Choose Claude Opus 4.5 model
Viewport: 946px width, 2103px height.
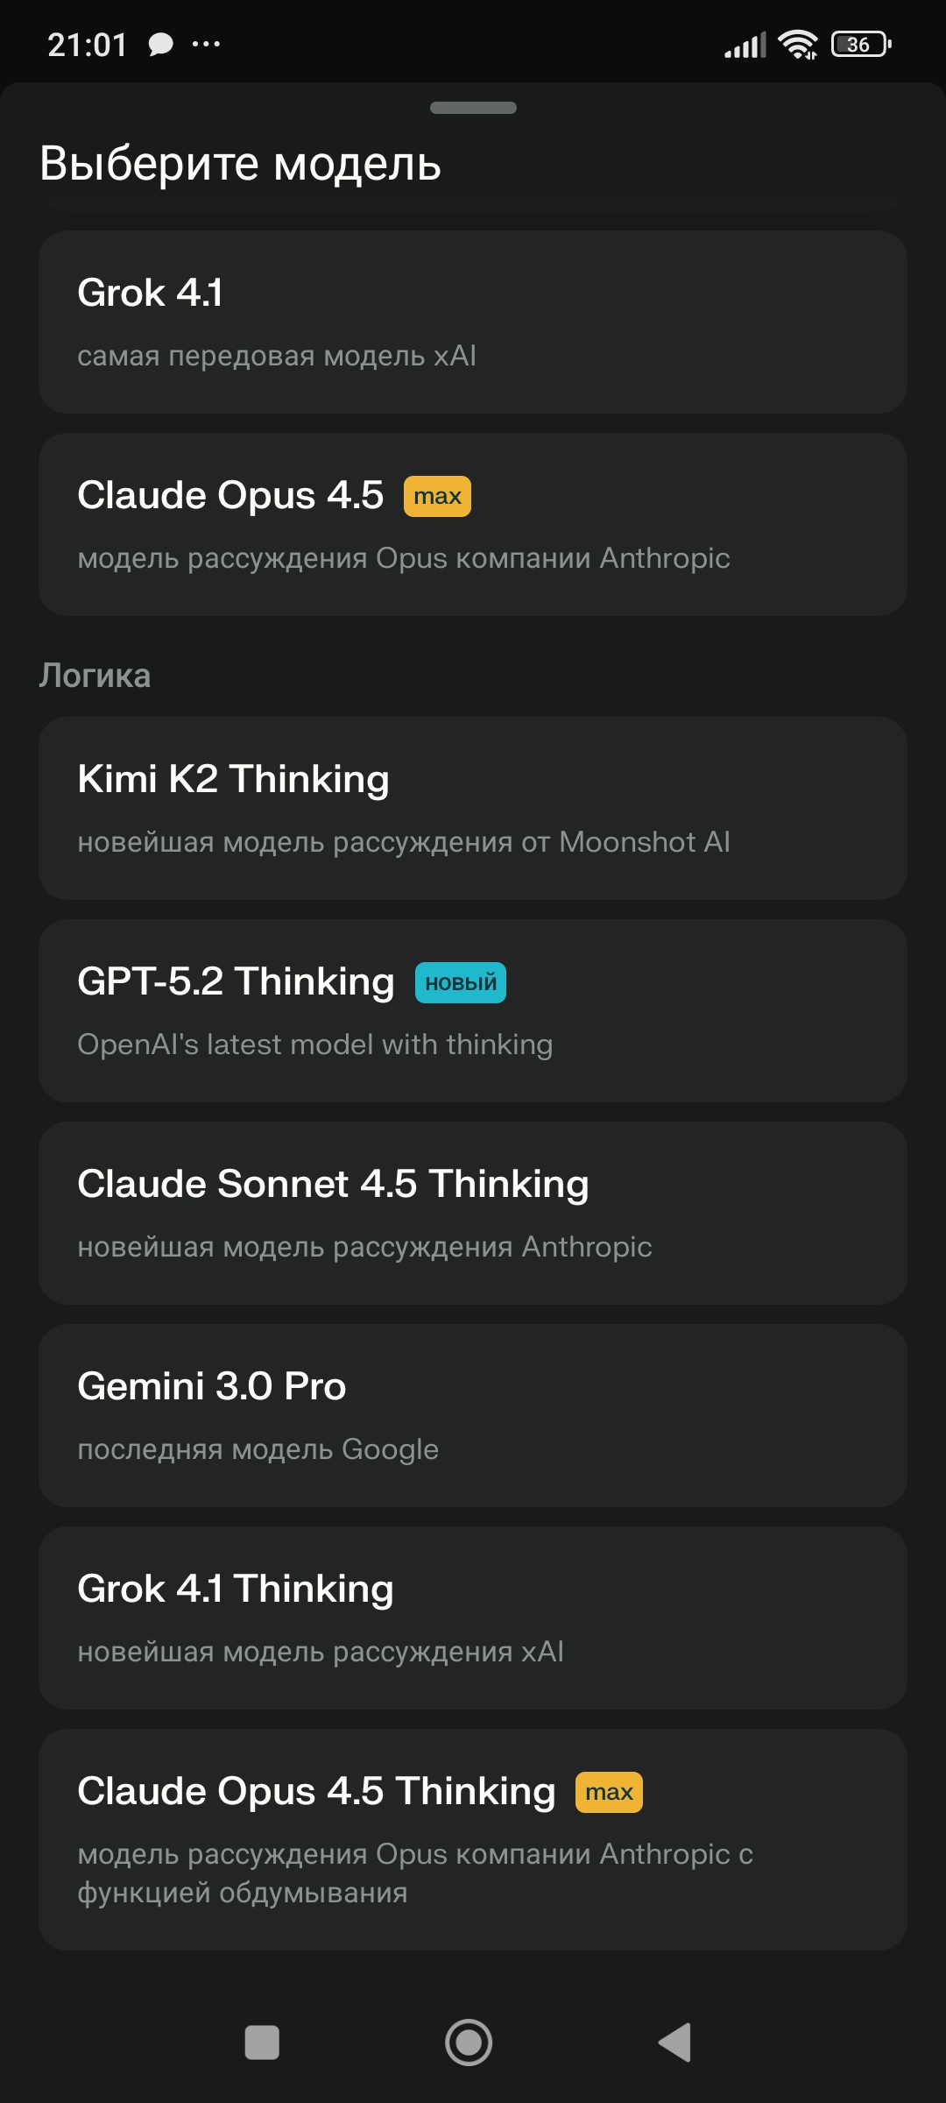[473, 524]
